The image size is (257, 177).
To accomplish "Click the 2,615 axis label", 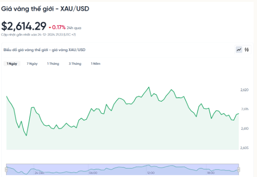I will coord(245,109).
